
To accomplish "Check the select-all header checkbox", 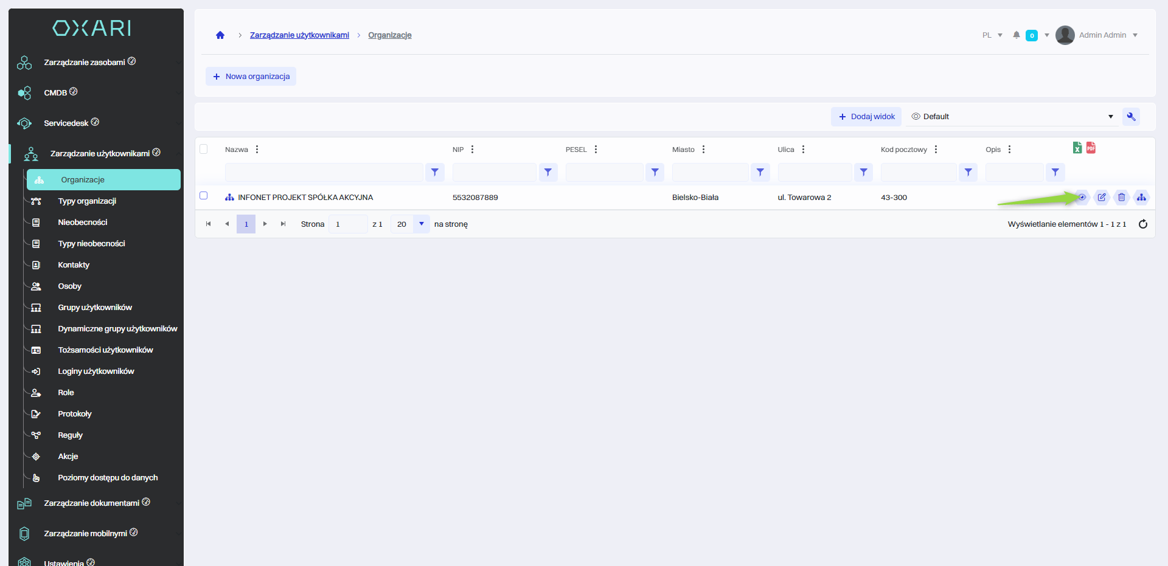I will (x=204, y=149).
